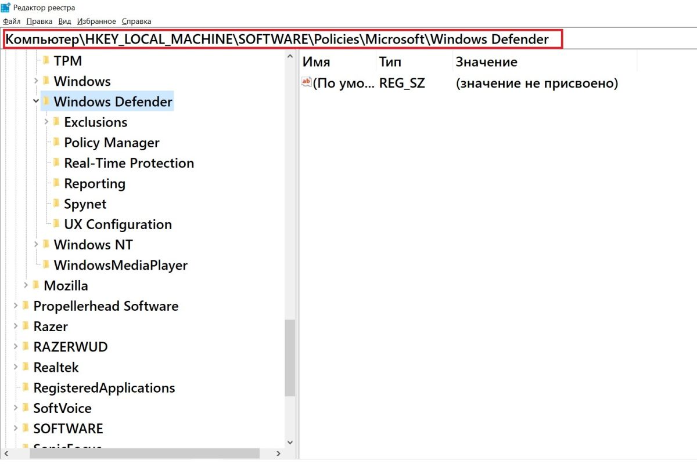Viewport: 697px width, 464px height.
Task: Click the folder icon next to Exclusions
Action: tap(56, 122)
